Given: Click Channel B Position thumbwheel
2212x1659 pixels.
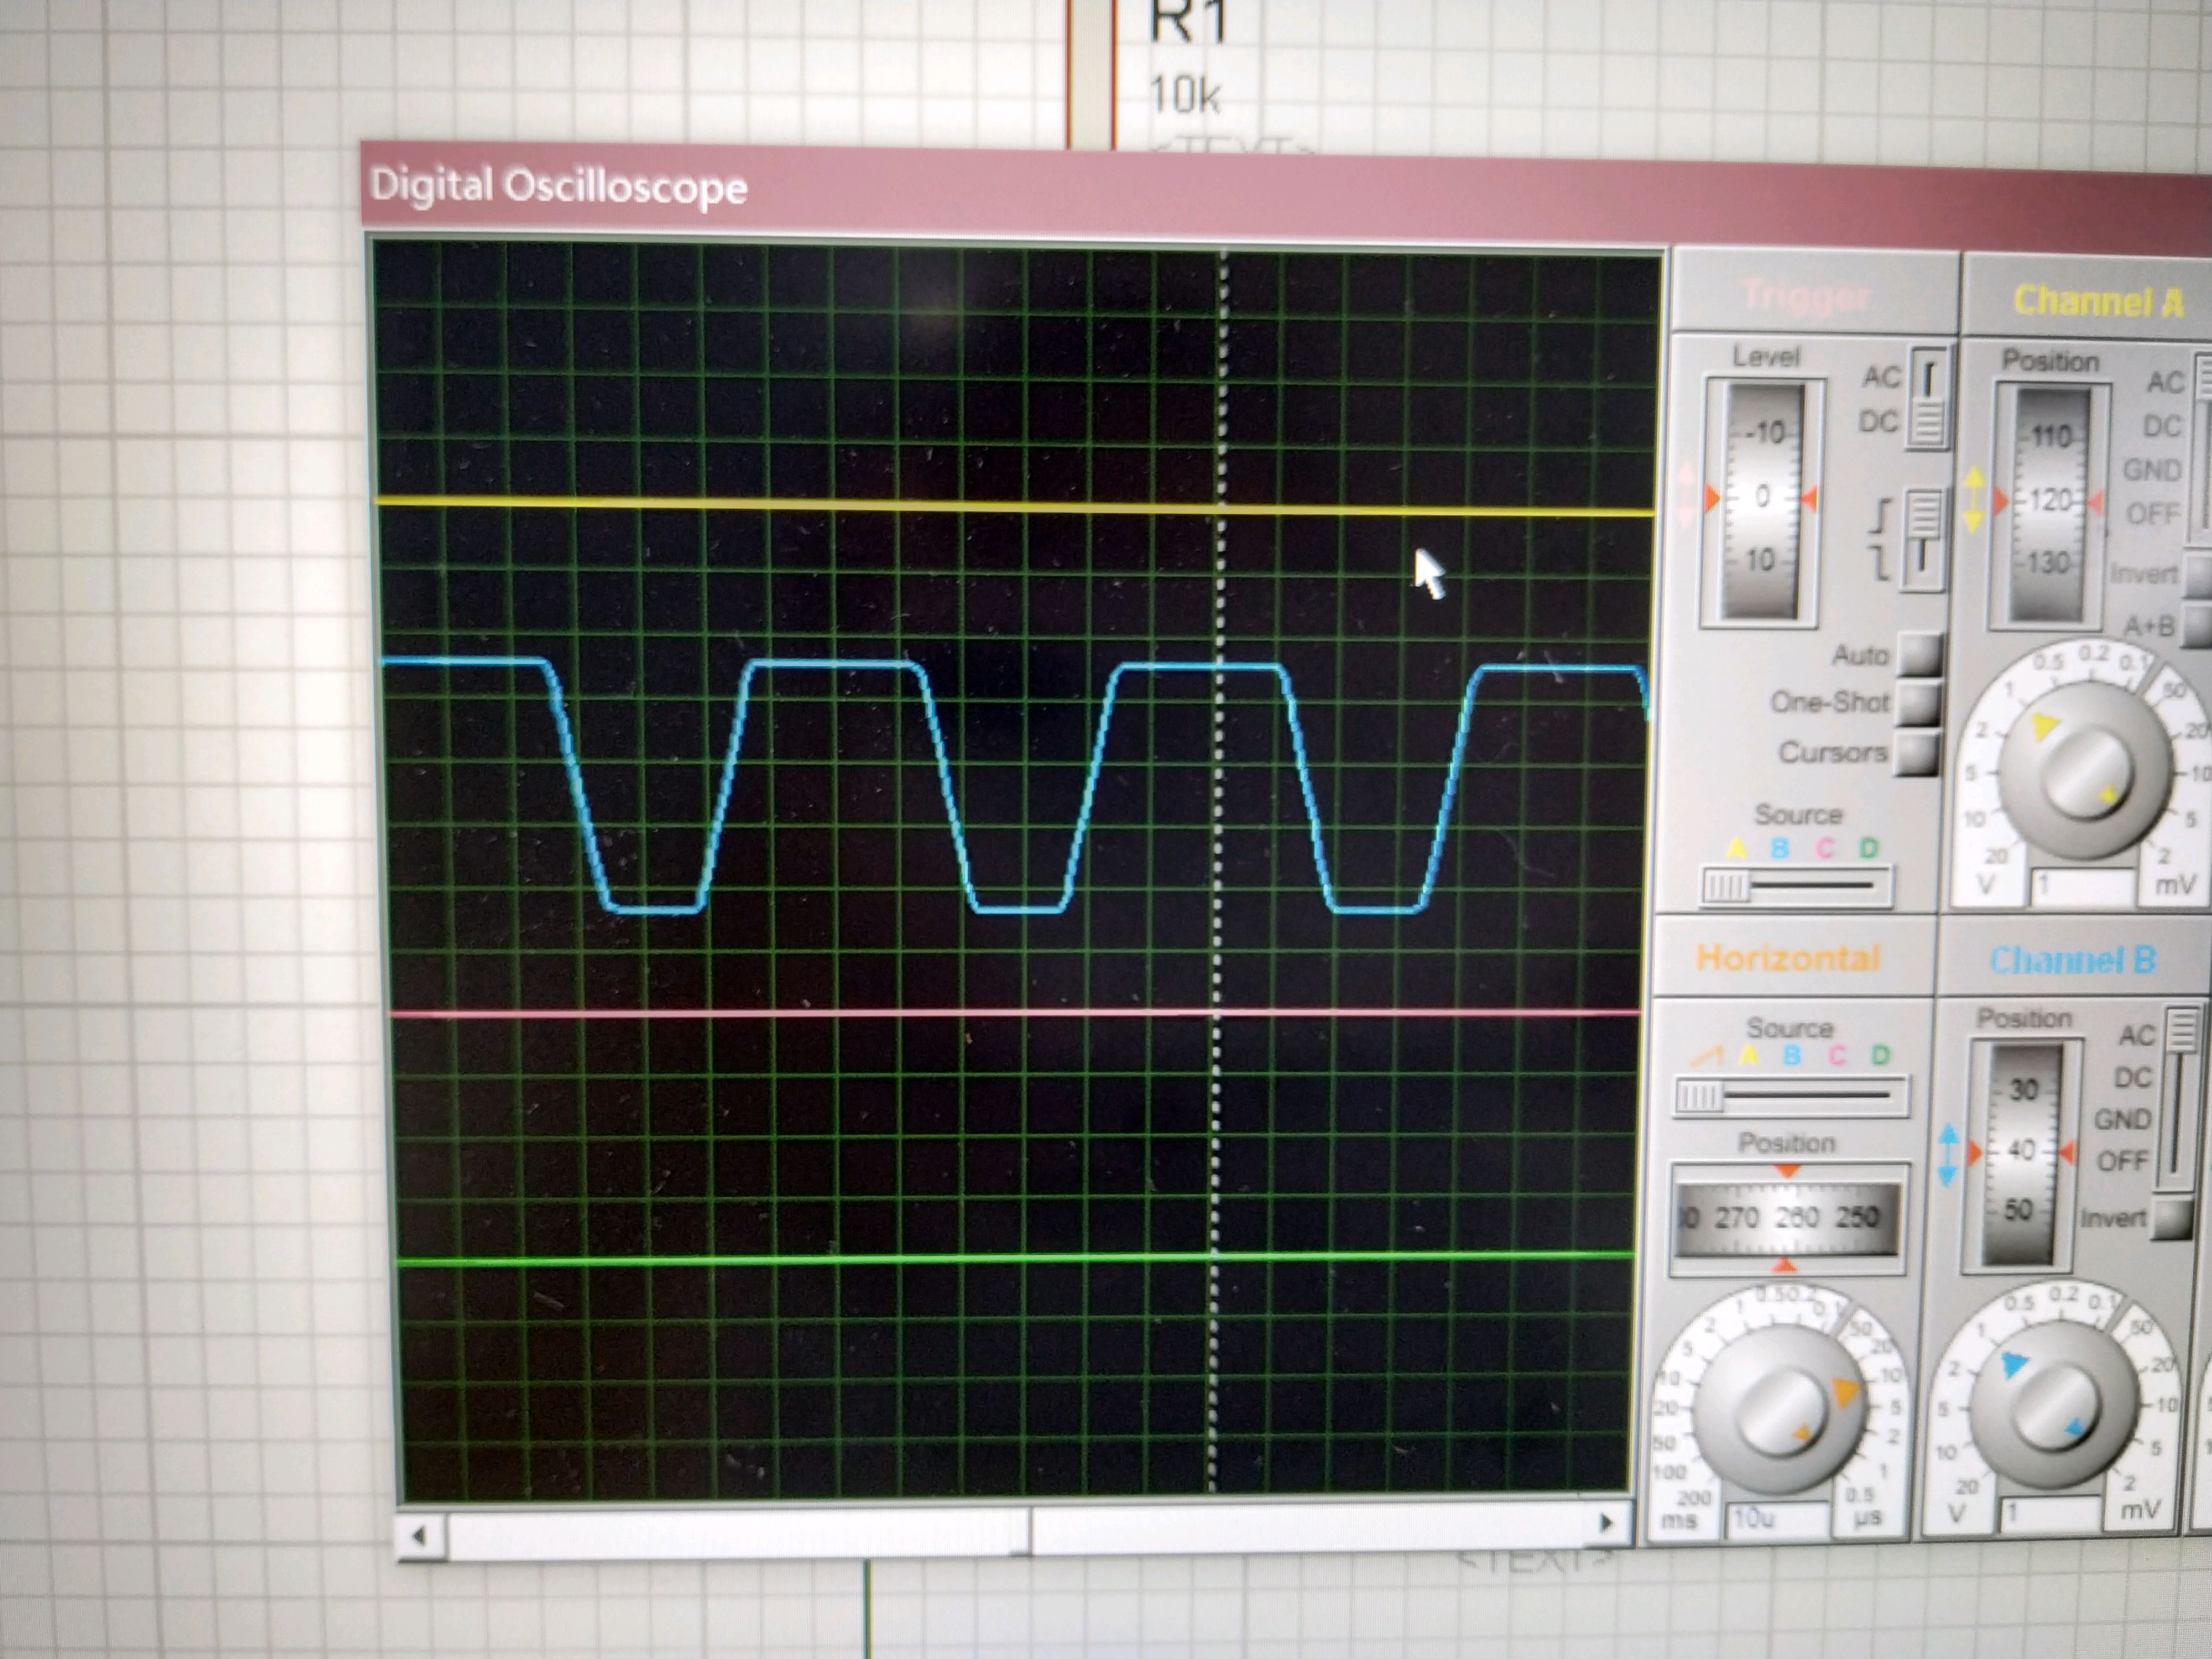Looking at the screenshot, I should pos(2021,1156).
